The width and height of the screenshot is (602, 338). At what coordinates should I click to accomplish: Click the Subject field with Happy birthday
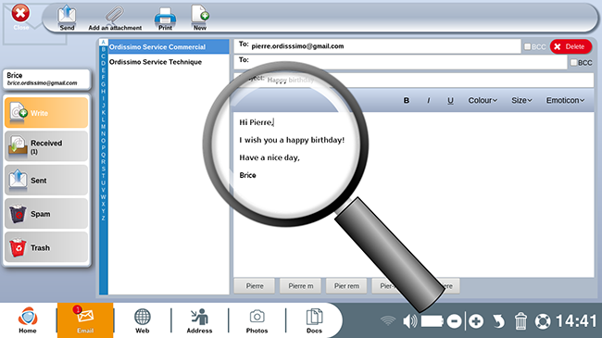[x=414, y=80]
